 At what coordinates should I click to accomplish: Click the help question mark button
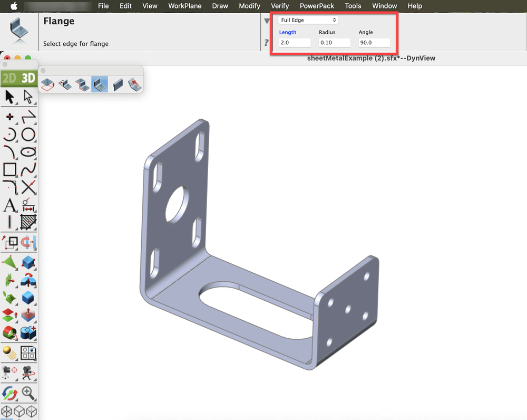tap(267, 43)
